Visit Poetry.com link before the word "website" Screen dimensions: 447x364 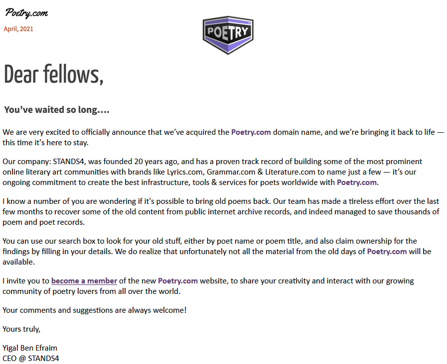[x=178, y=281]
